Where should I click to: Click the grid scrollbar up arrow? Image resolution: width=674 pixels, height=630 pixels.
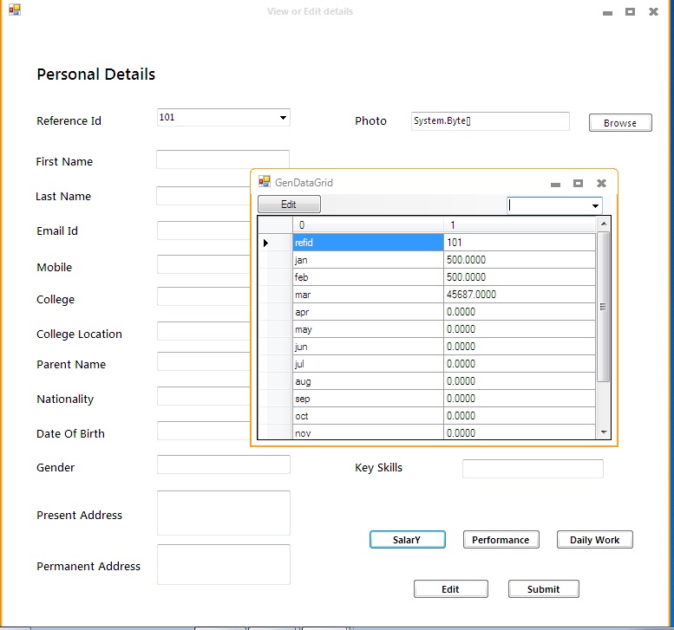[x=604, y=224]
